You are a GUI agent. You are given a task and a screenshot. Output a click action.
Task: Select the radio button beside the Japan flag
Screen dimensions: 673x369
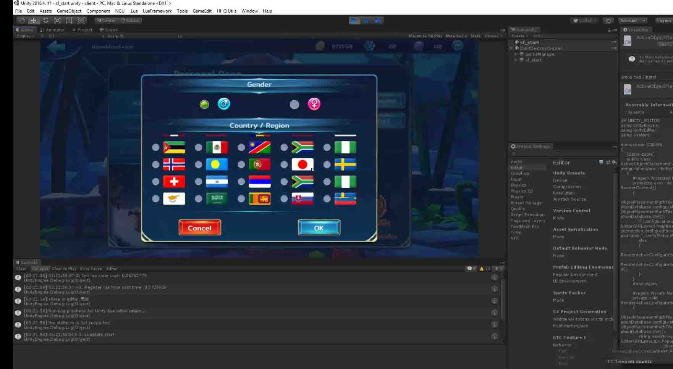[x=284, y=164]
